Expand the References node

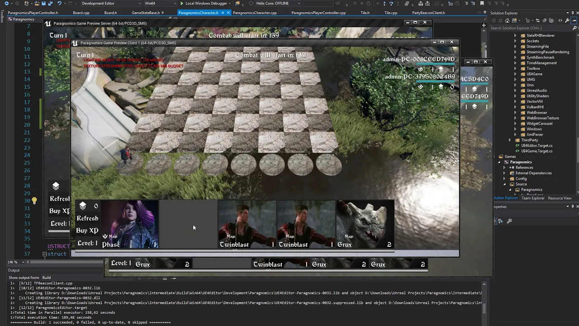[504, 168]
